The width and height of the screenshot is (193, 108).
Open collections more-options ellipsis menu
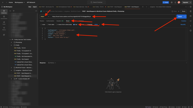36,11
